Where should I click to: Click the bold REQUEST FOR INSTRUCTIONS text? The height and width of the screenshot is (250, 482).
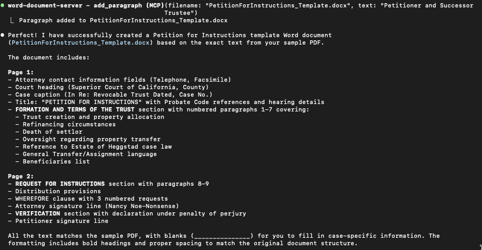(x=60, y=184)
